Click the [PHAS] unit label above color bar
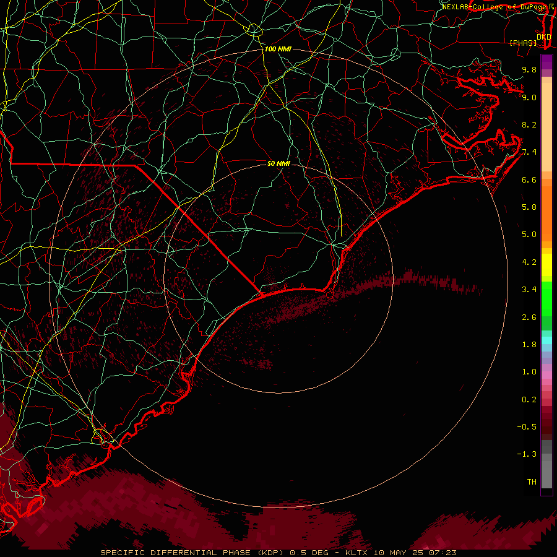 pyautogui.click(x=524, y=43)
